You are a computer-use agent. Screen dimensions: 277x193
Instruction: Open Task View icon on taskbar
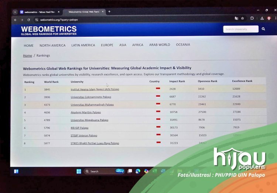coord(130,171)
